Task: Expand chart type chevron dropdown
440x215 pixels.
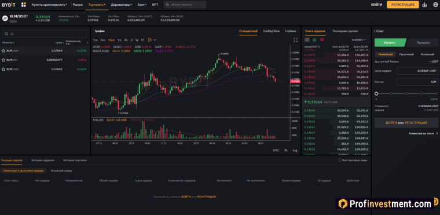Action: [155, 40]
